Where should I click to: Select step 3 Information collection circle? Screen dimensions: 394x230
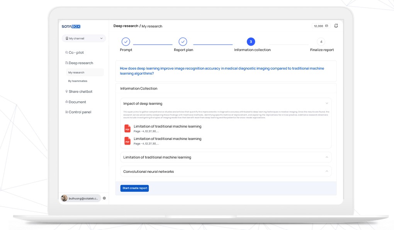click(251, 42)
